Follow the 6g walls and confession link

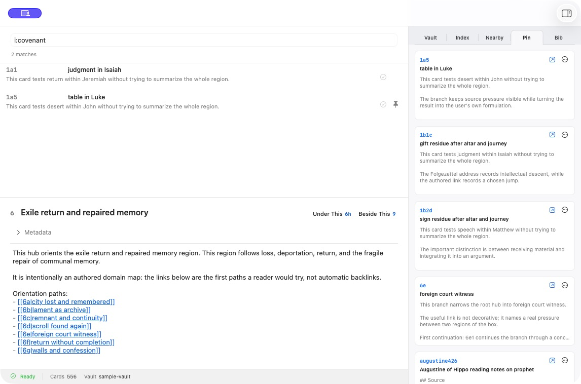point(59,350)
